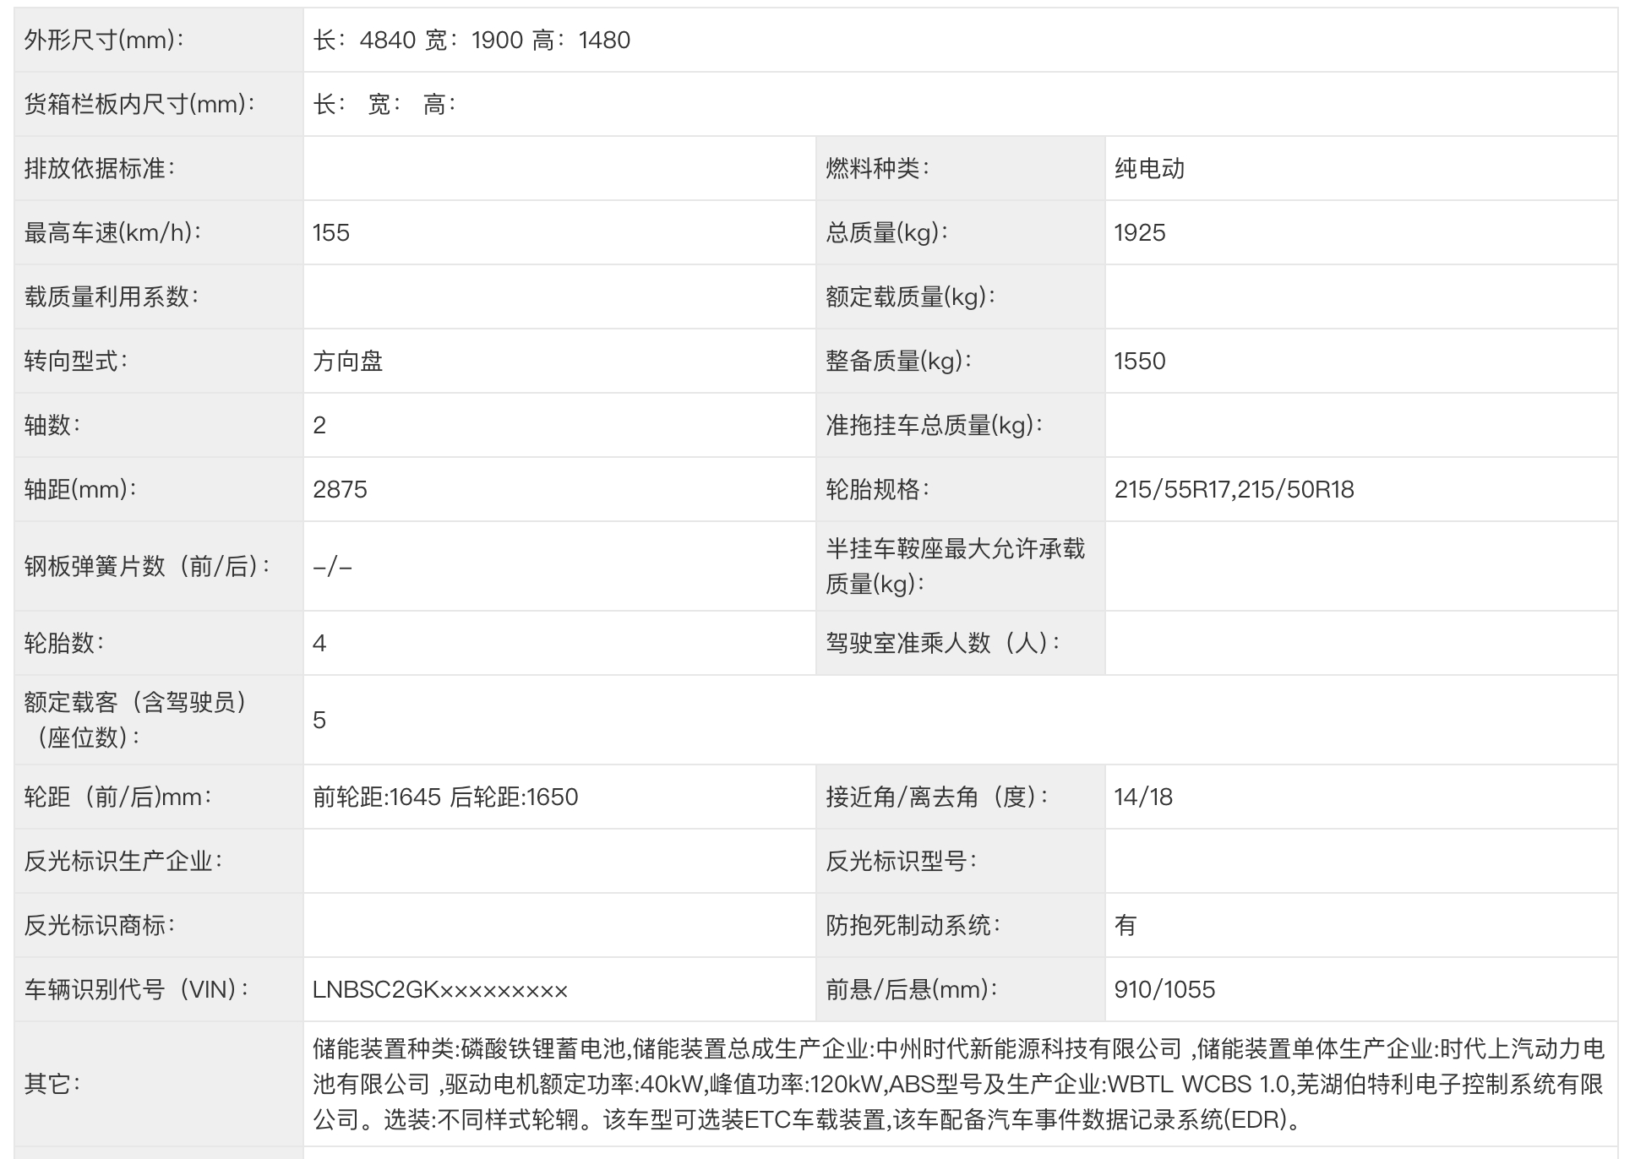Click the 外形尺寸(mm) label cell

click(x=104, y=40)
